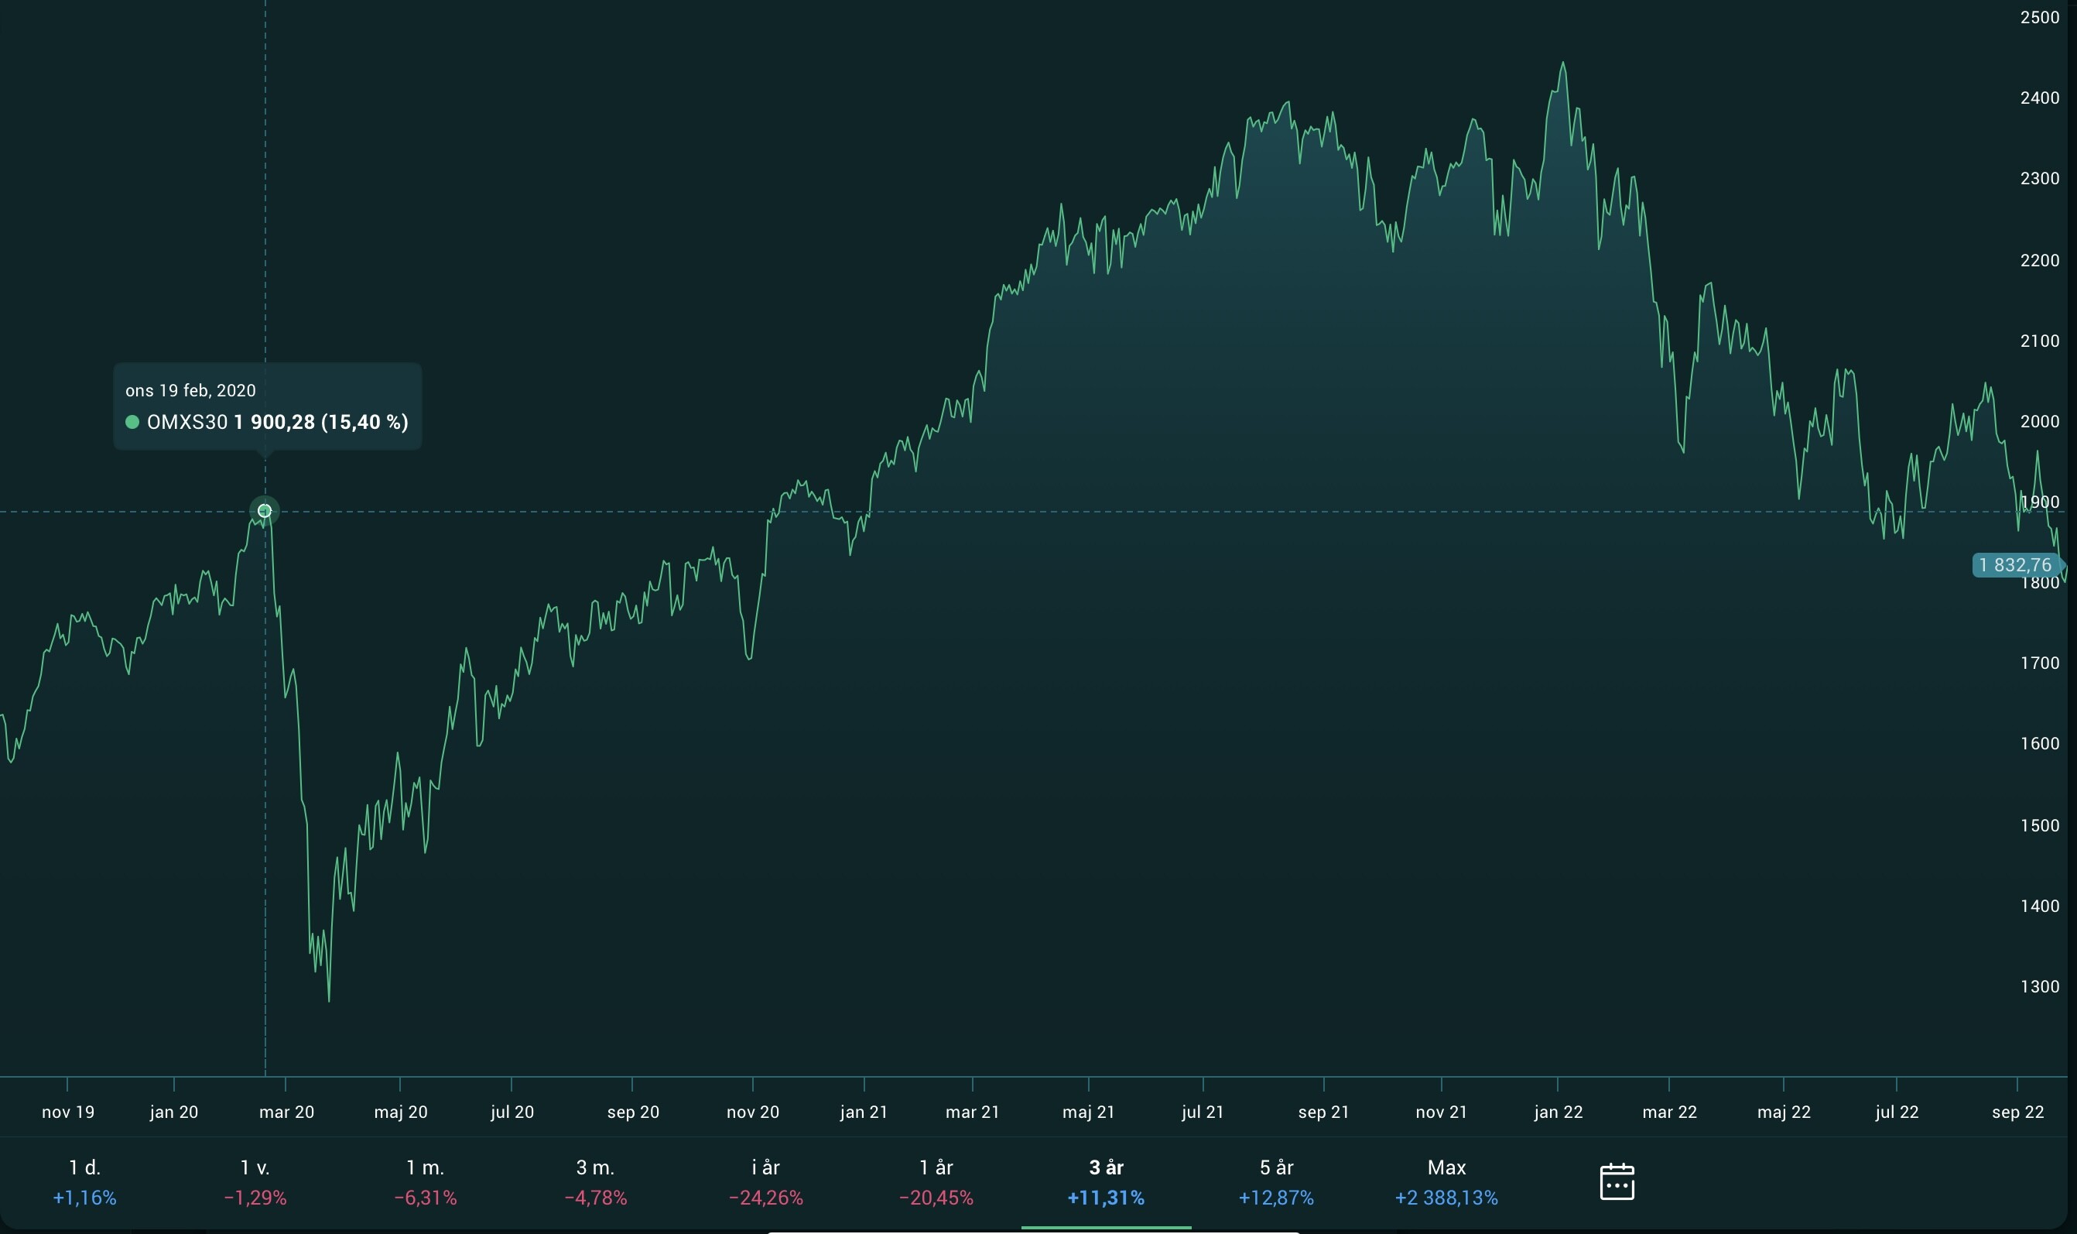The width and height of the screenshot is (2077, 1234).
Task: Click the OMXS30 green legend dot in tooltip
Action: 132,423
